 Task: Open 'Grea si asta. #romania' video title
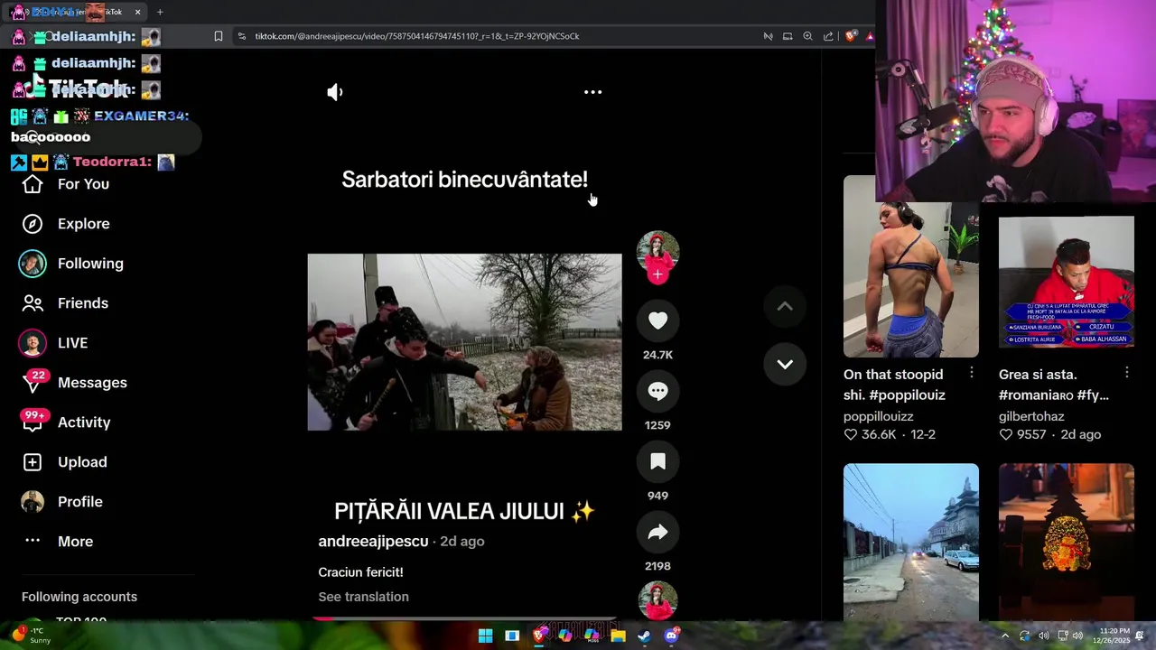(x=1053, y=385)
